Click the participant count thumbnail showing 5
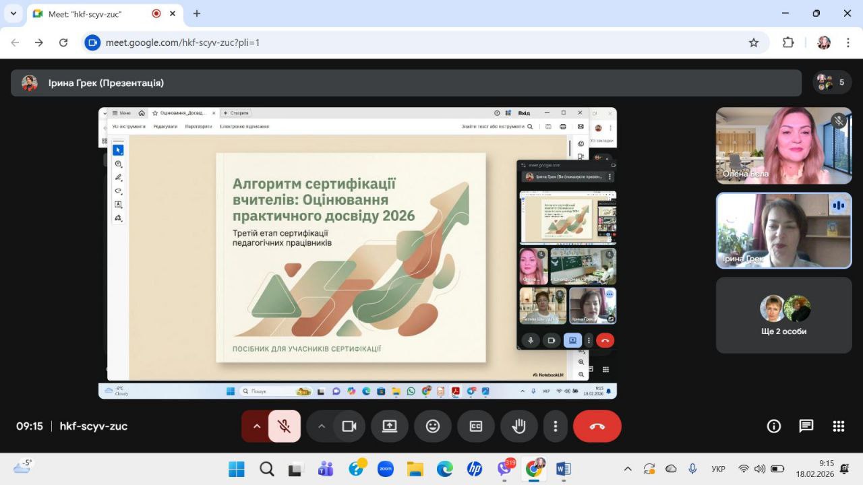The height and width of the screenshot is (485, 863). point(830,82)
